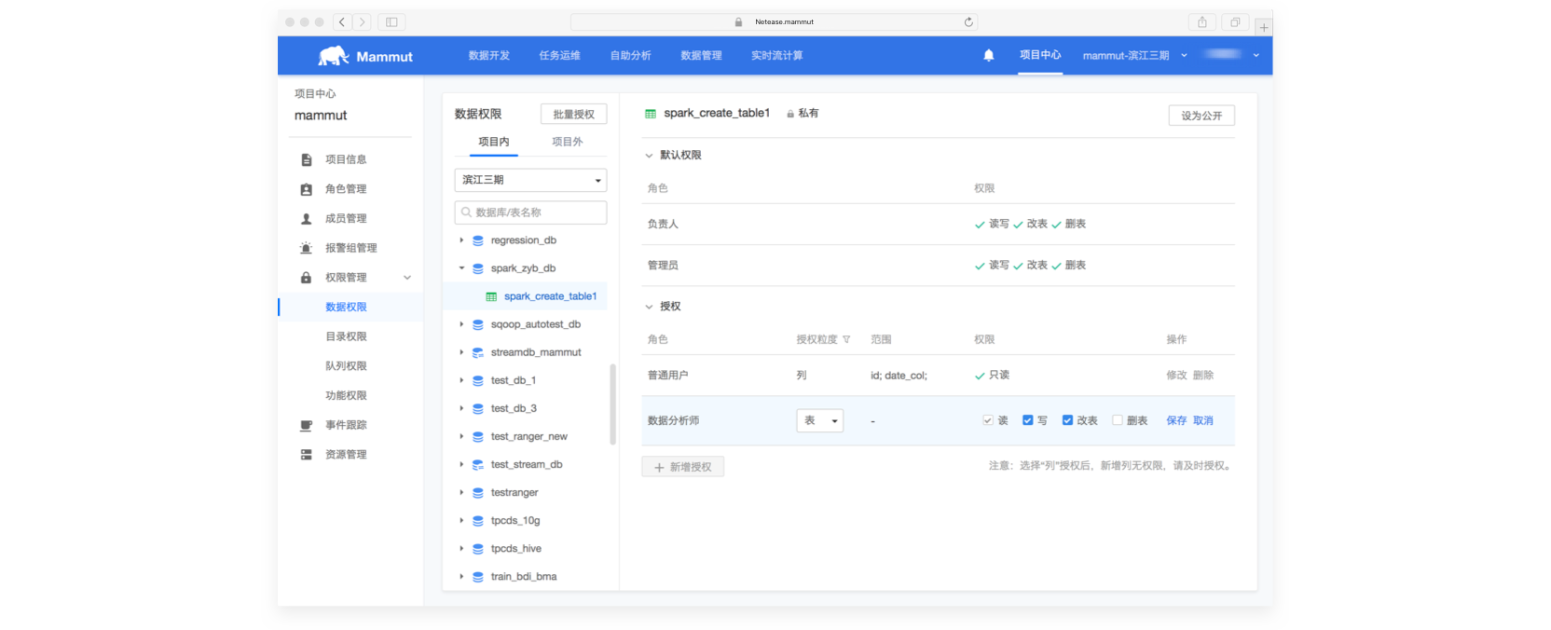This screenshot has width=1551, height=630.
Task: Open the 数据开发 menu
Action: tap(488, 56)
